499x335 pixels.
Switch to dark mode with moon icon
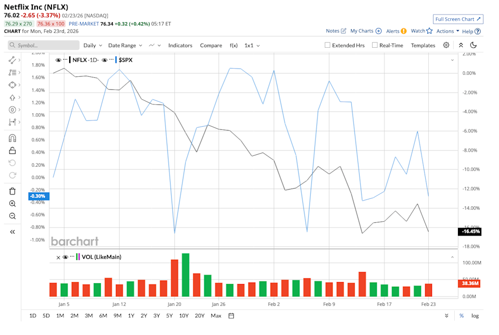click(474, 45)
